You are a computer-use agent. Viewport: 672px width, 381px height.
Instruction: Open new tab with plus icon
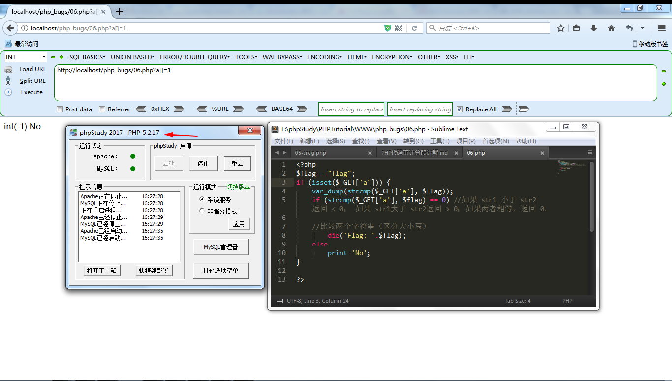click(120, 11)
